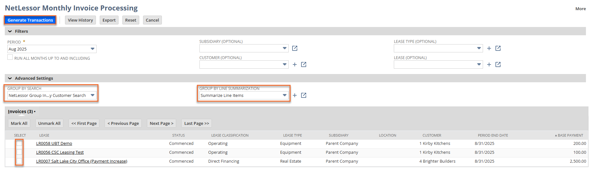The width and height of the screenshot is (592, 169).
Task: Open Lease popout icon
Action: (x=498, y=64)
